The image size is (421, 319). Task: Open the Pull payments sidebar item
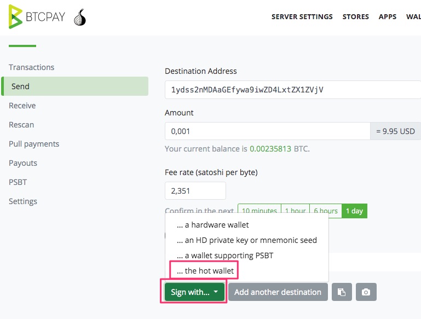[x=34, y=144]
